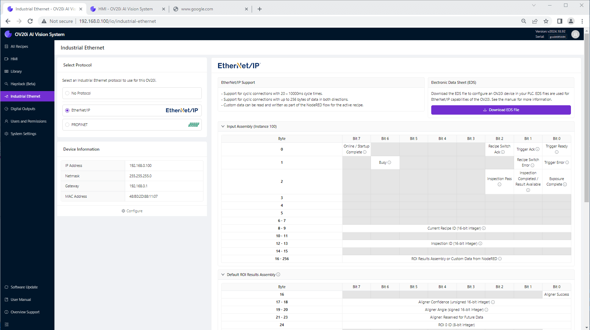The height and width of the screenshot is (330, 590).
Task: Choose the PROFINET protocol radio button
Action: click(67, 125)
